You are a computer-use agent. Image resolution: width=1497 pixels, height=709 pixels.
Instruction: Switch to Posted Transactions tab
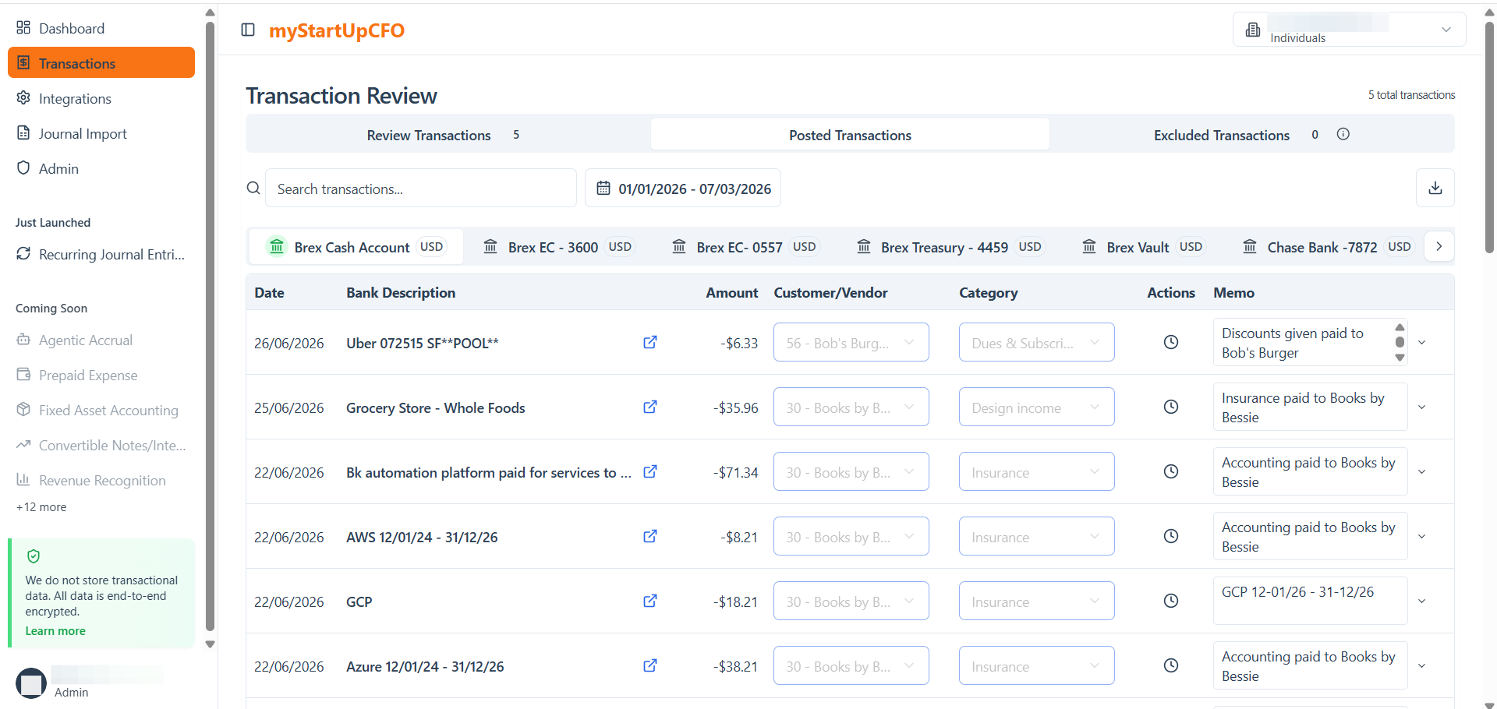pyautogui.click(x=850, y=135)
